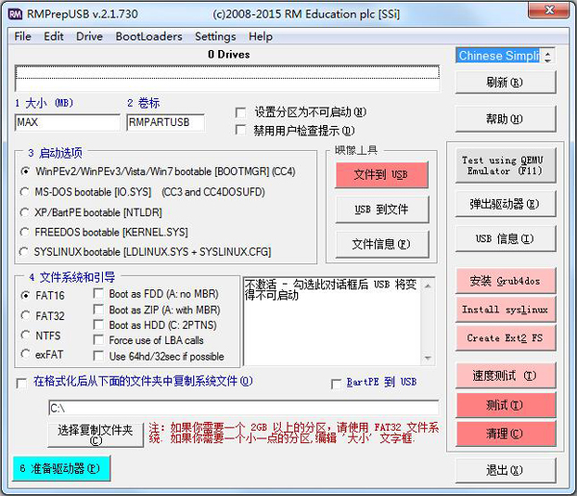Click the info text box scroll down arrow
Viewport: 577px width, 496px height.
tap(428, 358)
